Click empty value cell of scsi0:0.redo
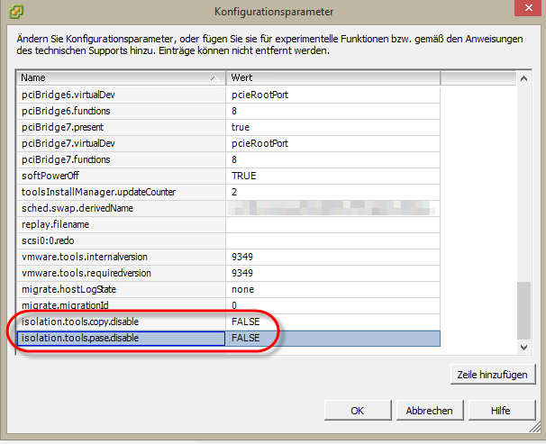This screenshot has width=546, height=444. coord(333,240)
